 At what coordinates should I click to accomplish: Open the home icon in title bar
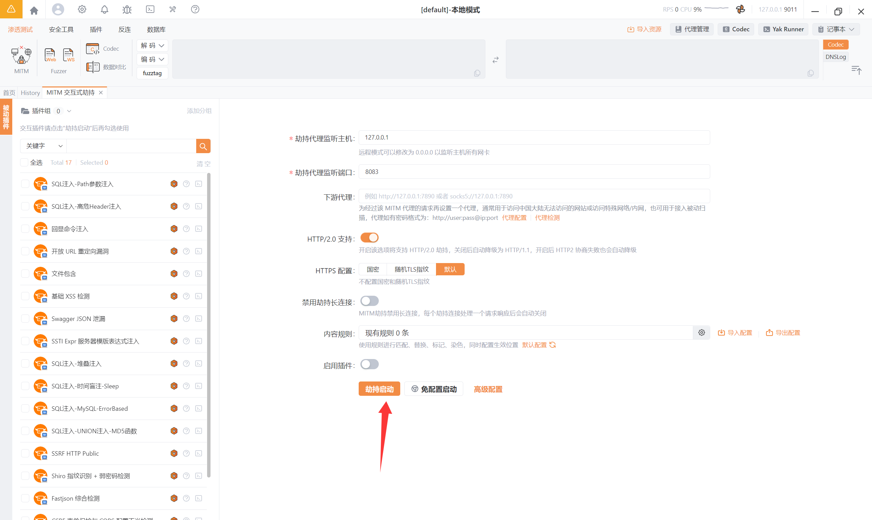(x=34, y=10)
